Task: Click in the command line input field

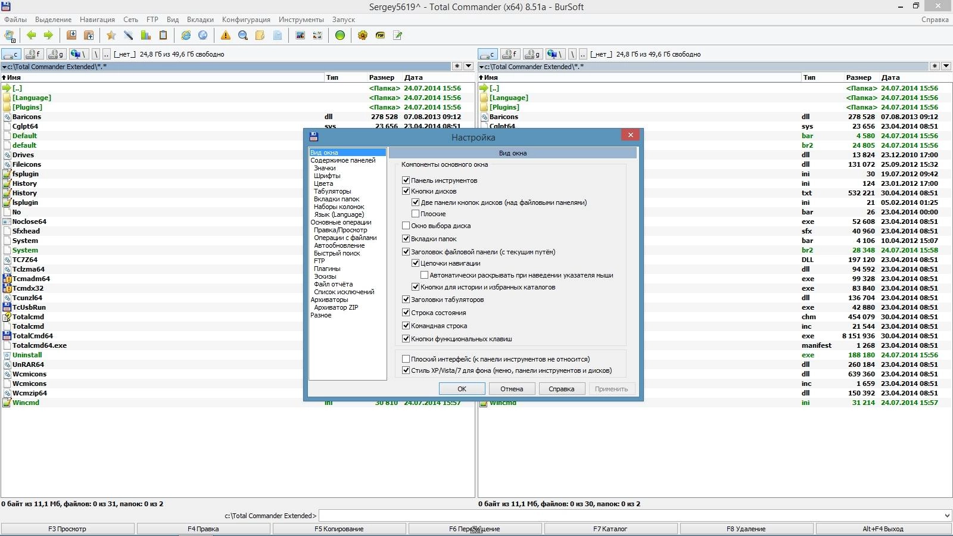Action: [x=631, y=516]
